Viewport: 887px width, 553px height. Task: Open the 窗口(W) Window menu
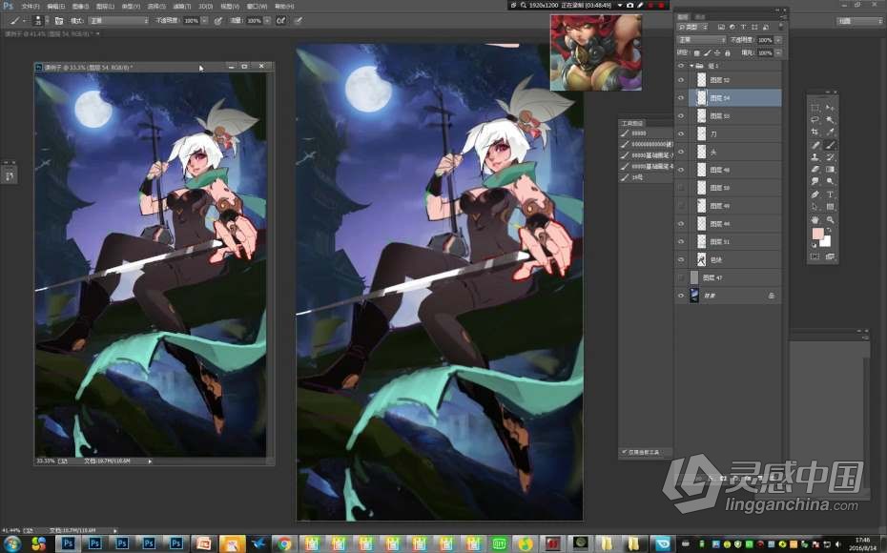pos(257,7)
